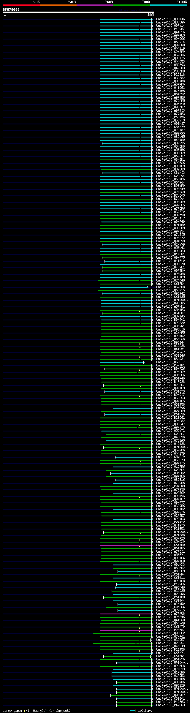Select the UniRef100_O65860 label
The image size is (190, 713).
point(170,339)
